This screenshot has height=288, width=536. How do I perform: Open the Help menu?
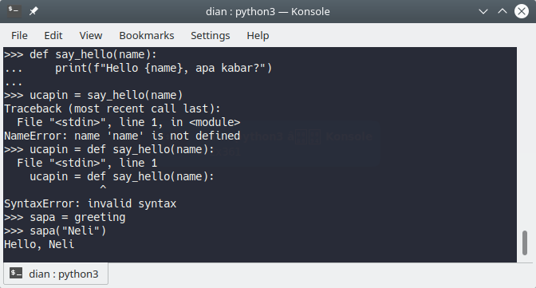[x=258, y=36]
